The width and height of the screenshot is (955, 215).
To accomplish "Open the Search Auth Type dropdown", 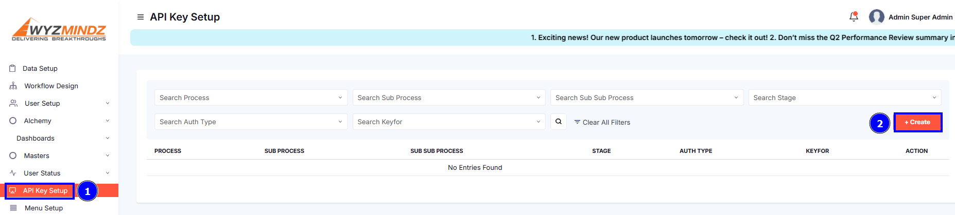I will [251, 122].
